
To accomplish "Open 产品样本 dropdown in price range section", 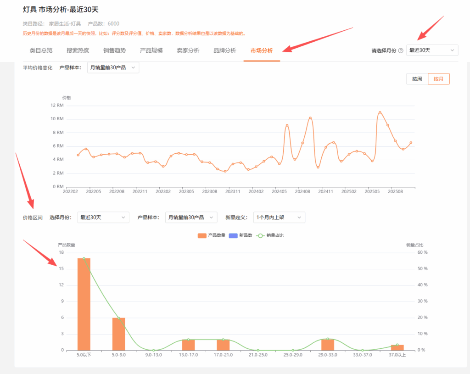I will [191, 218].
